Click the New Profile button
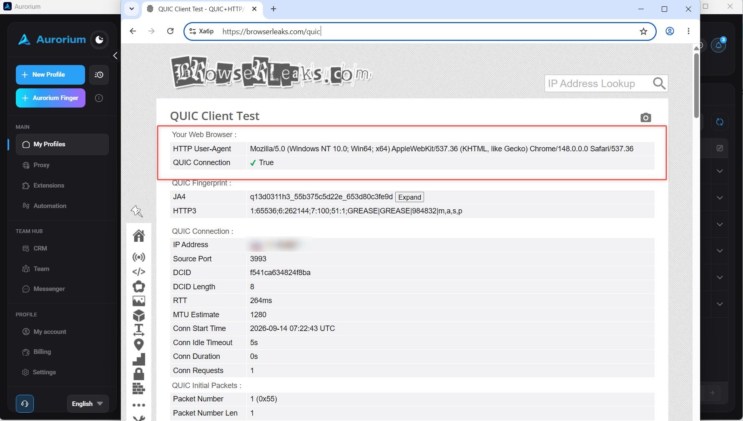The image size is (743, 421). point(50,75)
